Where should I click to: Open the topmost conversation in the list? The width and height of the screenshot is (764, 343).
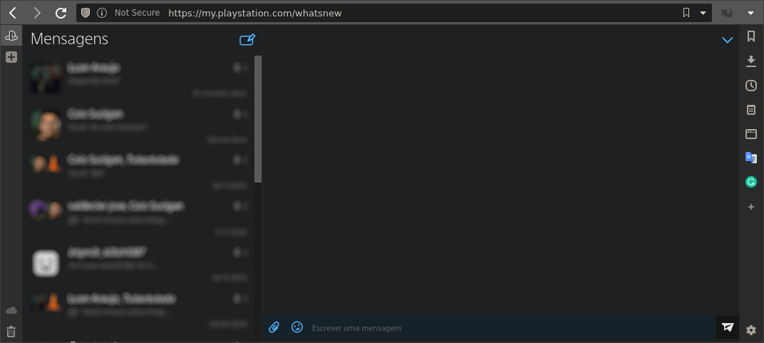click(139, 78)
